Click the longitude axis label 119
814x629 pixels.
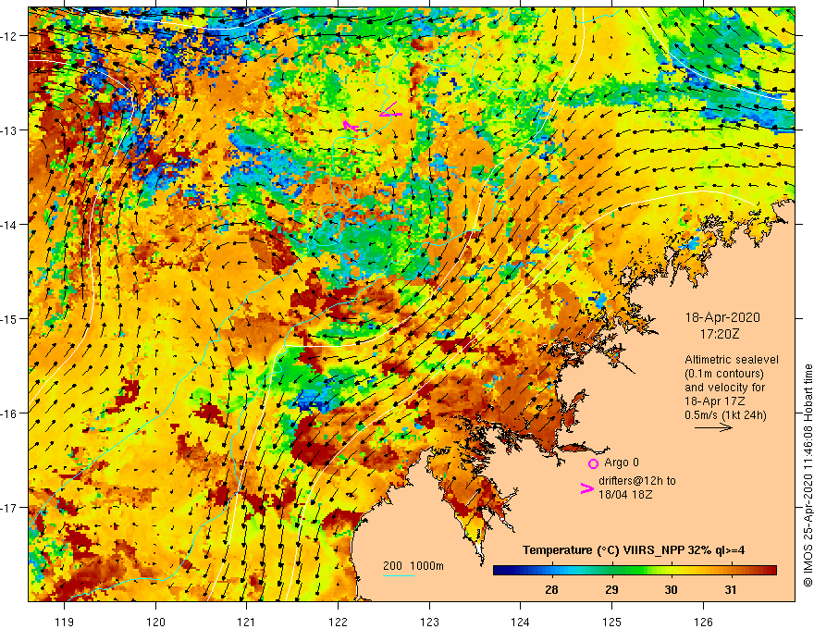click(x=65, y=622)
